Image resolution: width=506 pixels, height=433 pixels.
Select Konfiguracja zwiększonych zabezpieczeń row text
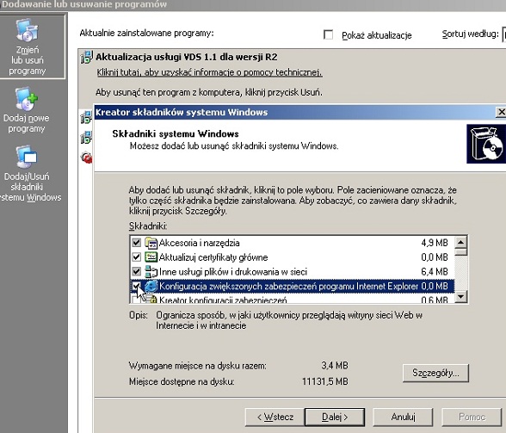pyautogui.click(x=289, y=286)
